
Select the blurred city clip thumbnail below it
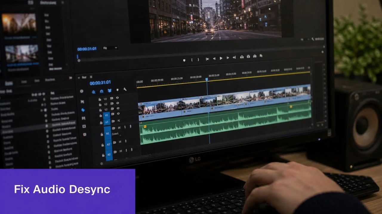tap(21, 54)
